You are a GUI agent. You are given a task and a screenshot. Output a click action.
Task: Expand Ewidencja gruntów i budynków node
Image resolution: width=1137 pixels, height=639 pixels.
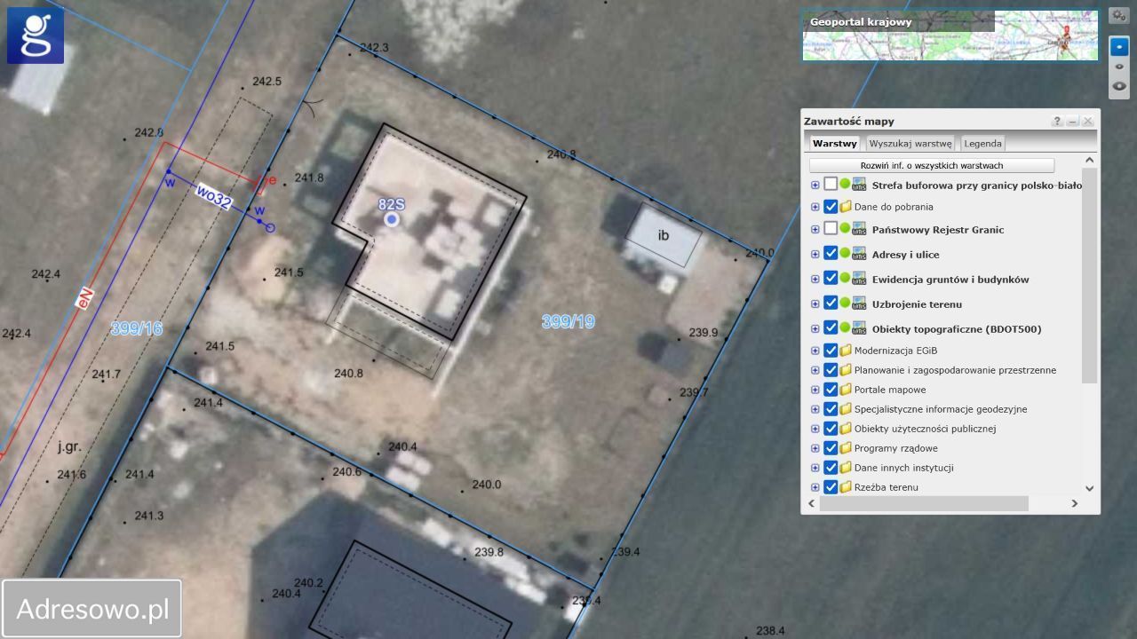[815, 279]
